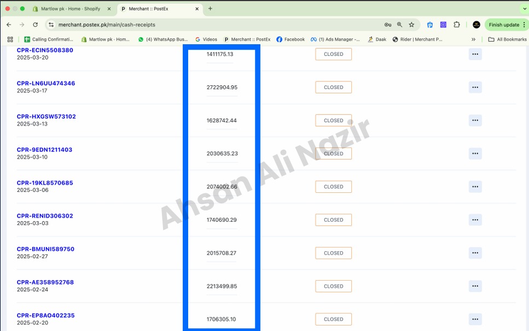This screenshot has height=331, width=529.
Task: Open a new browser tab
Action: click(x=210, y=9)
